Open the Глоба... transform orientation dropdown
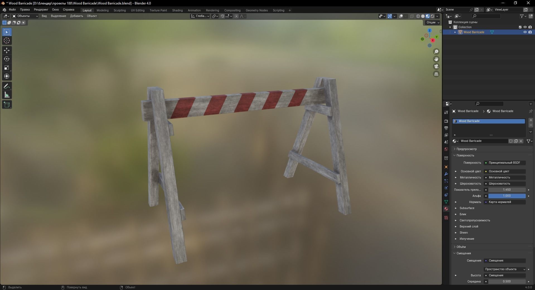535x290 pixels. [x=200, y=16]
